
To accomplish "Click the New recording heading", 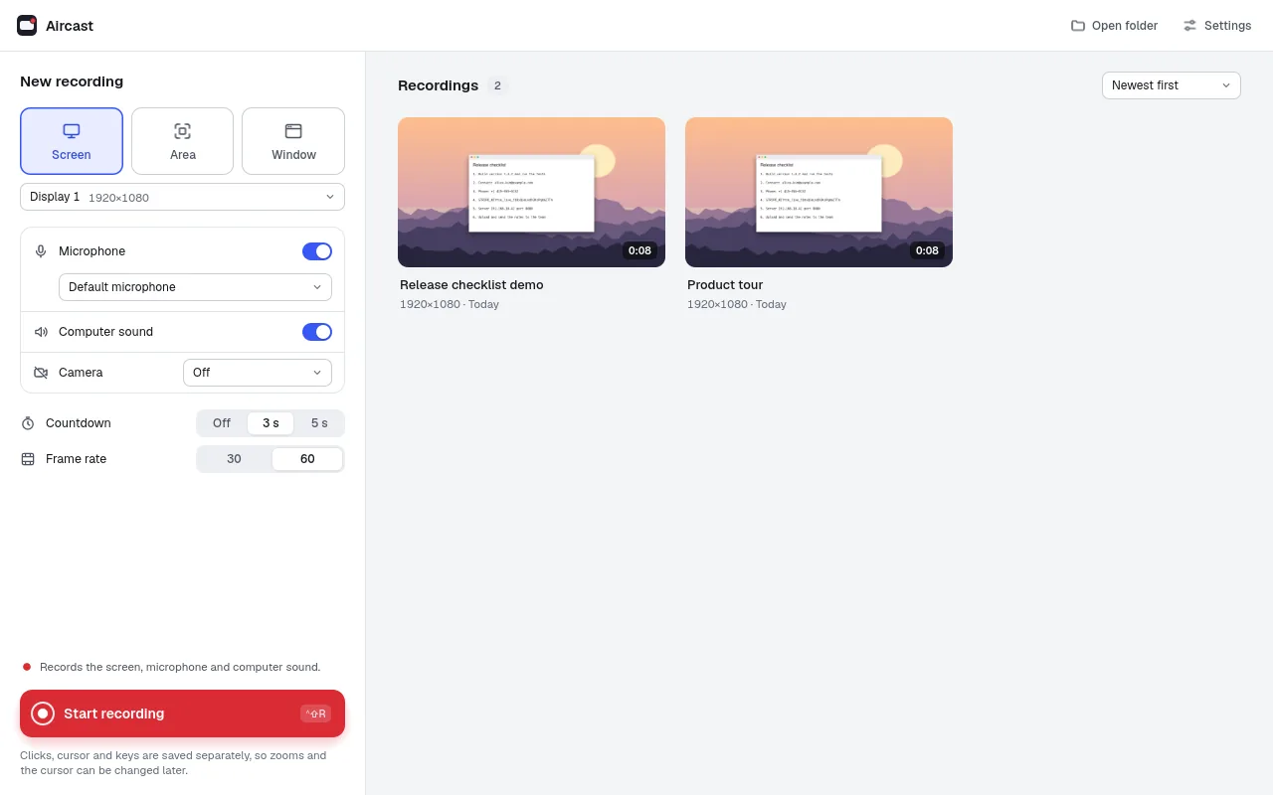I will point(72,81).
